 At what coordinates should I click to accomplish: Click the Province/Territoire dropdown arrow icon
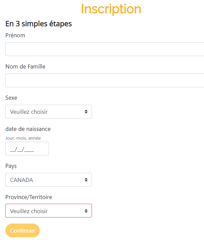(x=86, y=211)
